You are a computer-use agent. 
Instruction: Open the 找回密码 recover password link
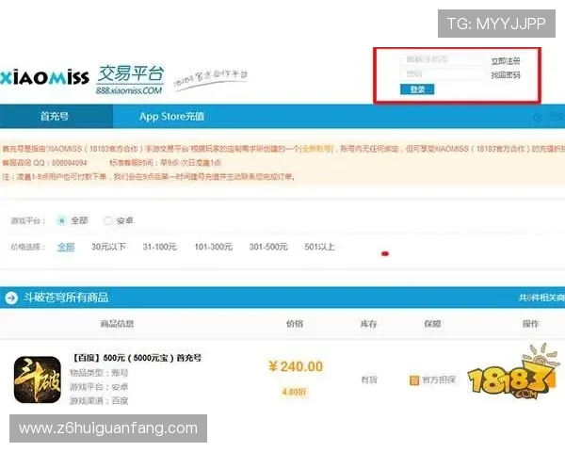(506, 75)
